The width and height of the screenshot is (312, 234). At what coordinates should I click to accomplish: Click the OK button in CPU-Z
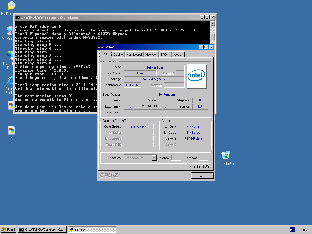coord(202,175)
